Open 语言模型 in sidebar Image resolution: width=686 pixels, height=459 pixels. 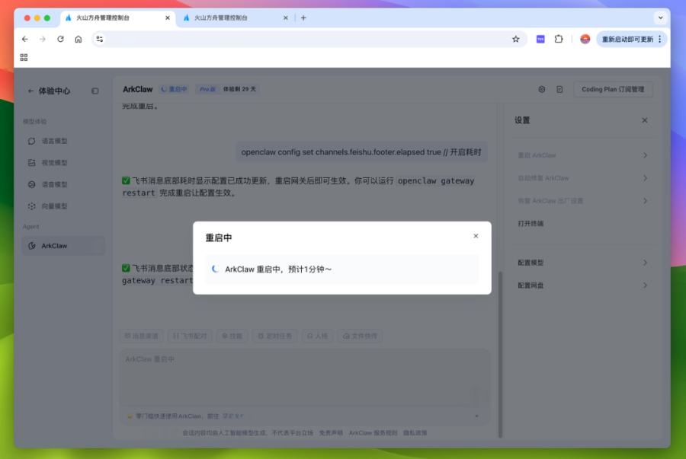click(x=54, y=141)
